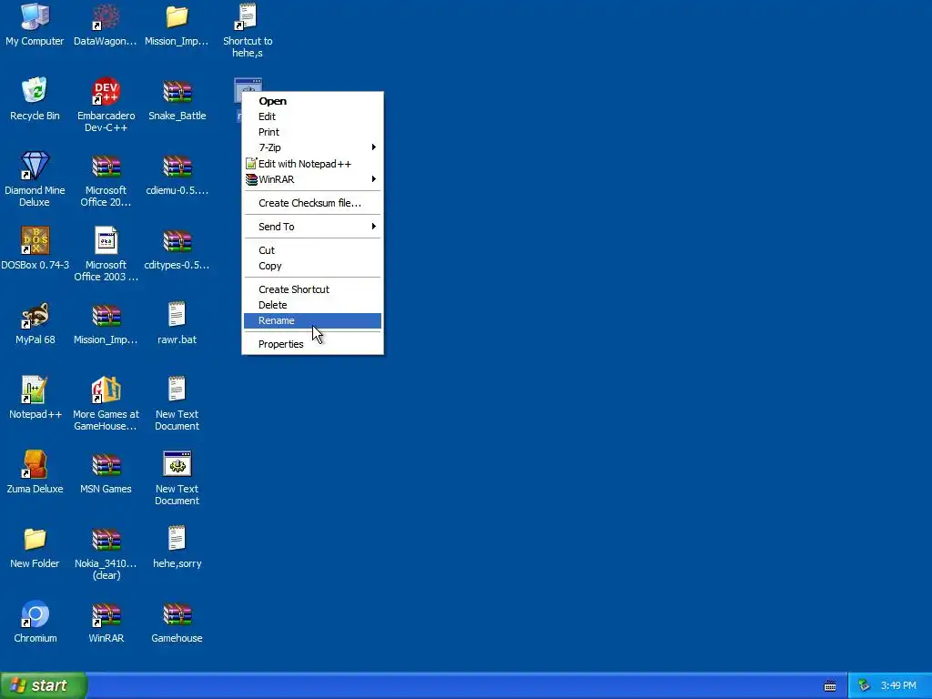Select the Zuma Deluxe icon
This screenshot has height=699, width=932.
pos(35,465)
